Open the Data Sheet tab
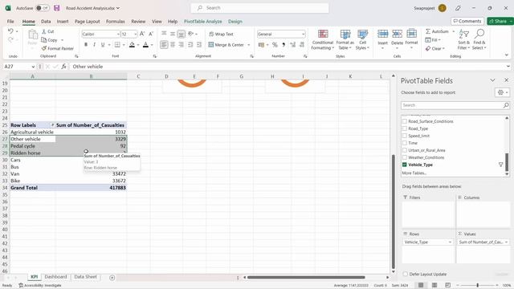This screenshot has height=289, width=514. pyautogui.click(x=86, y=277)
